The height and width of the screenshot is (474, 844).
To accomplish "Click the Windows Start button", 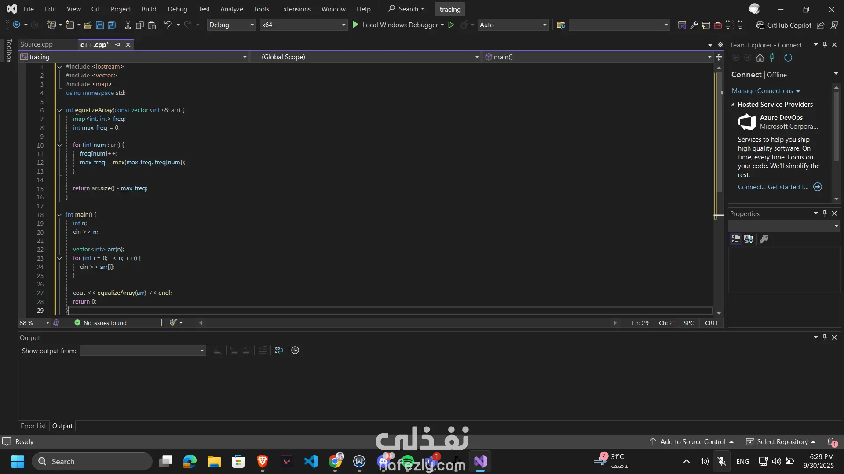I will point(18,461).
